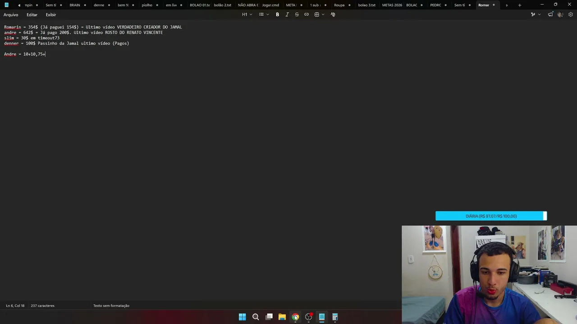Click the word (Pagos)
Image resolution: width=577 pixels, height=324 pixels.
121,43
